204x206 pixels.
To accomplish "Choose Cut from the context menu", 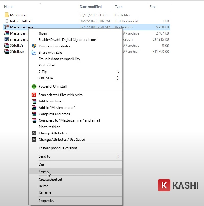I will click(x=41, y=165).
